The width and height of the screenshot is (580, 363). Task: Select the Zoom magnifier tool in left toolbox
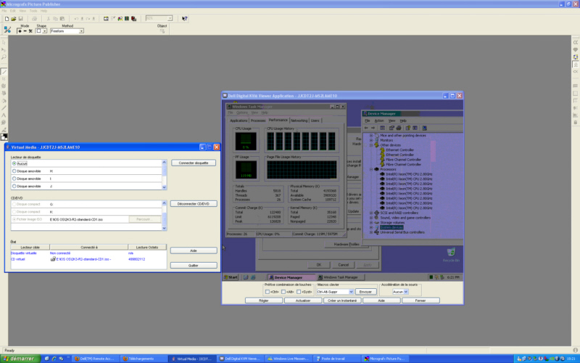4,57
